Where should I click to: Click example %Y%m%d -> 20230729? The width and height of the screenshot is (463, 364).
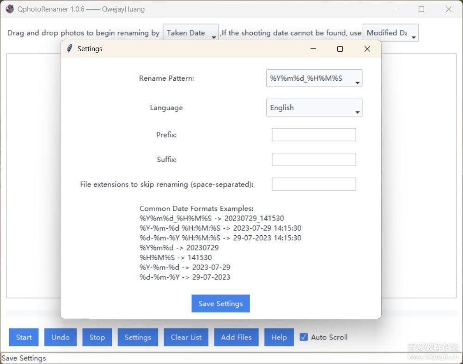[179, 248]
